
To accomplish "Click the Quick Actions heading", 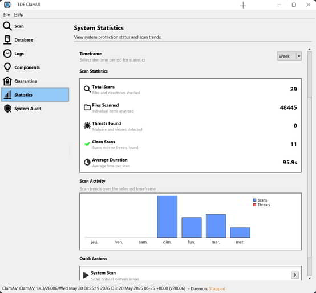I will click(93, 259).
